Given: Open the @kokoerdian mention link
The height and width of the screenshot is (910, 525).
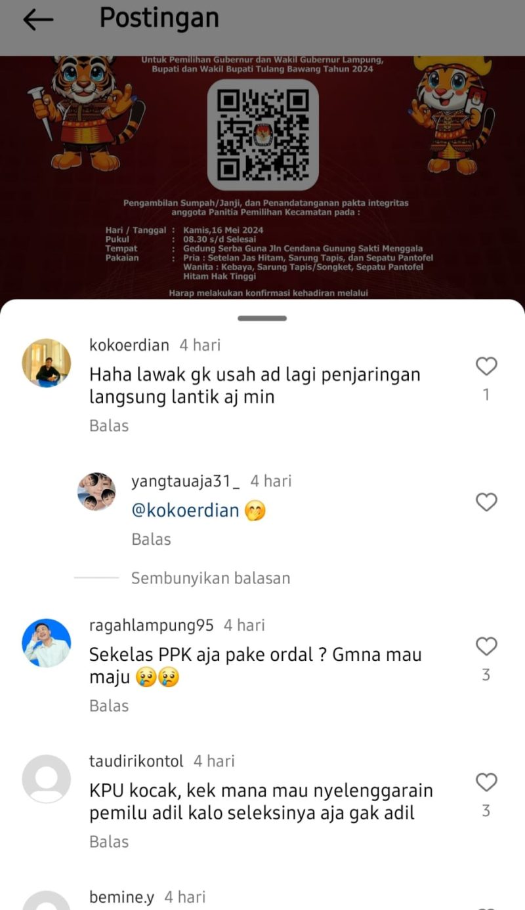Looking at the screenshot, I should (186, 510).
